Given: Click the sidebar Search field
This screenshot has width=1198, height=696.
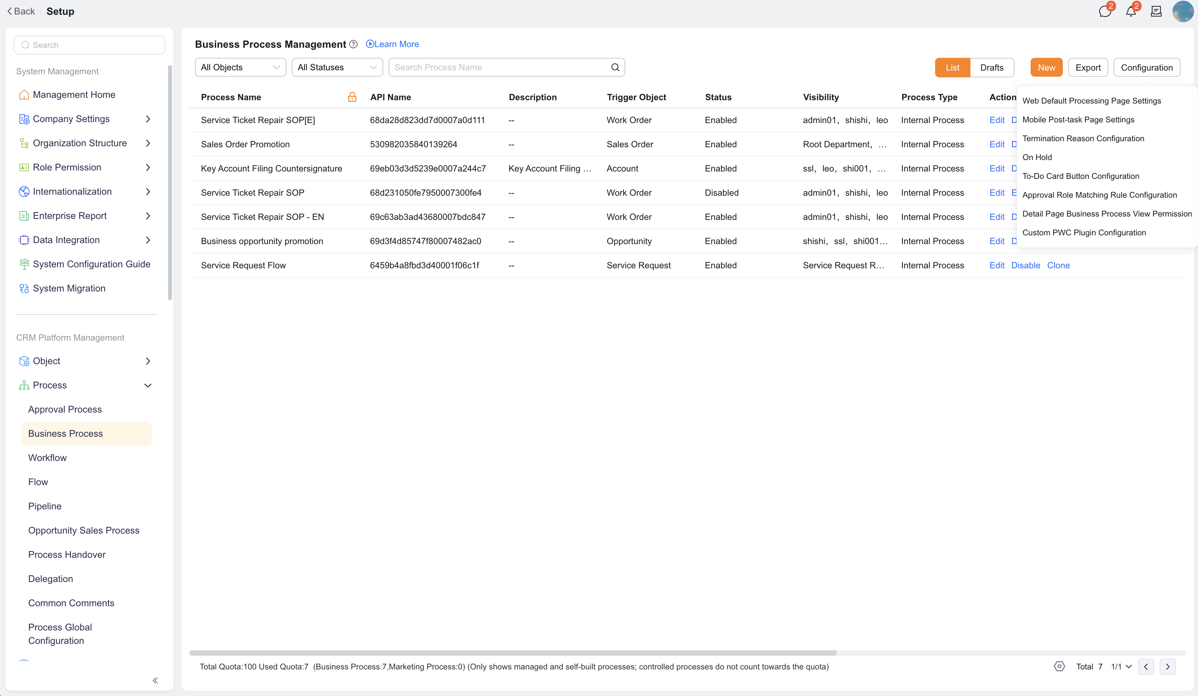Looking at the screenshot, I should tap(89, 45).
